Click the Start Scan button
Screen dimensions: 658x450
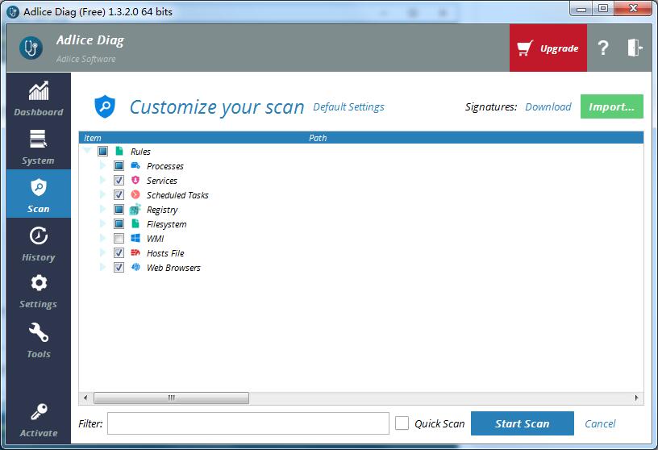(522, 423)
